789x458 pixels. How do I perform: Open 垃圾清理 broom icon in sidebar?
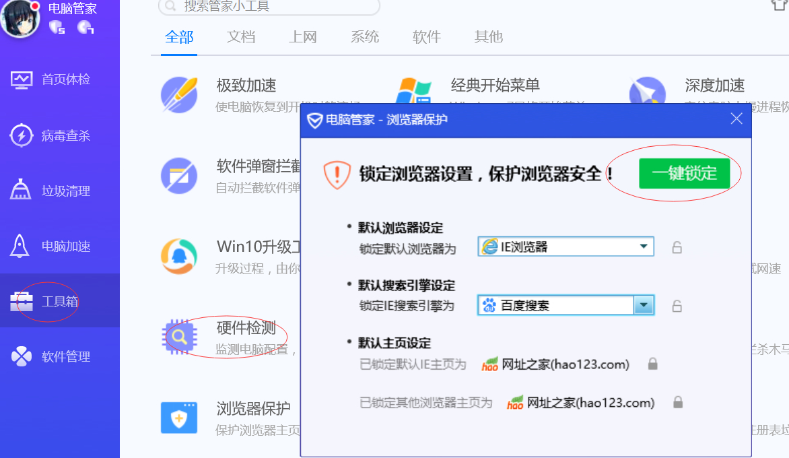(x=21, y=190)
